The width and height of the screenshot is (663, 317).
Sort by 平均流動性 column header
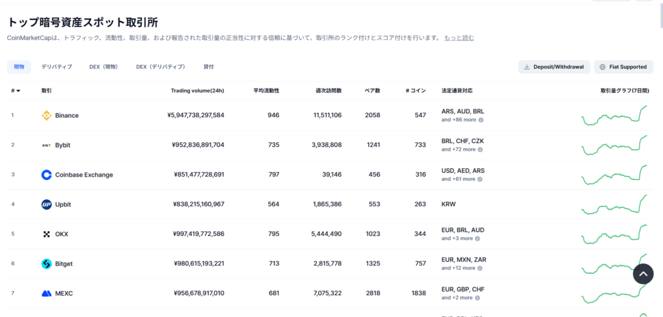[266, 91]
